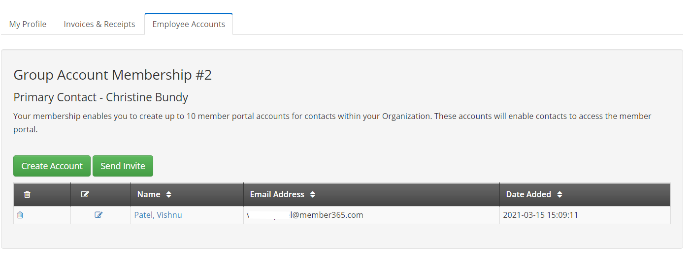Image resolution: width=690 pixels, height=267 pixels.
Task: Sort table by Email Address header label
Action: [277, 194]
